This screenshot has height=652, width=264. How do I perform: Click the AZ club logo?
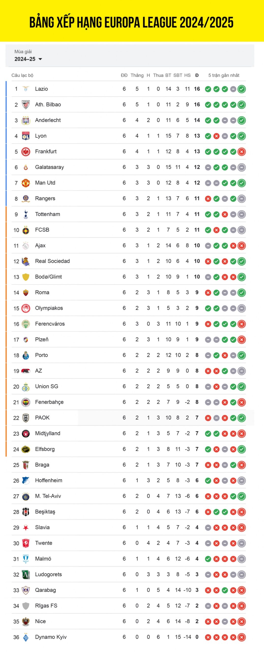coord(26,371)
